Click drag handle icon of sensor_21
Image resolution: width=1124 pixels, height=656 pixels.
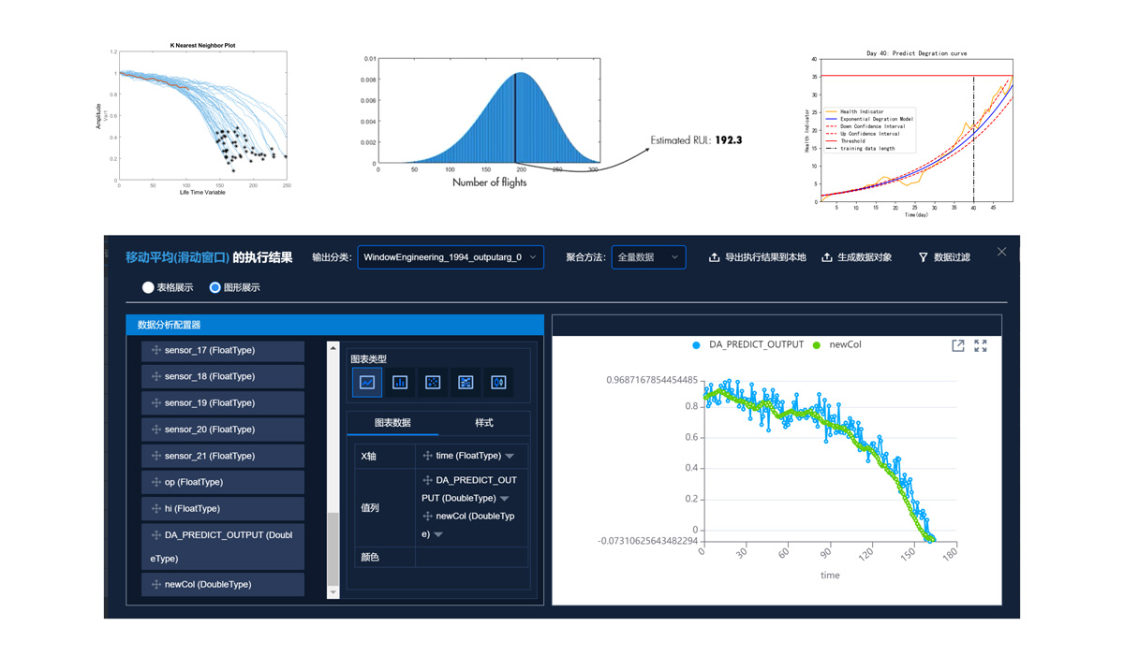click(x=155, y=456)
